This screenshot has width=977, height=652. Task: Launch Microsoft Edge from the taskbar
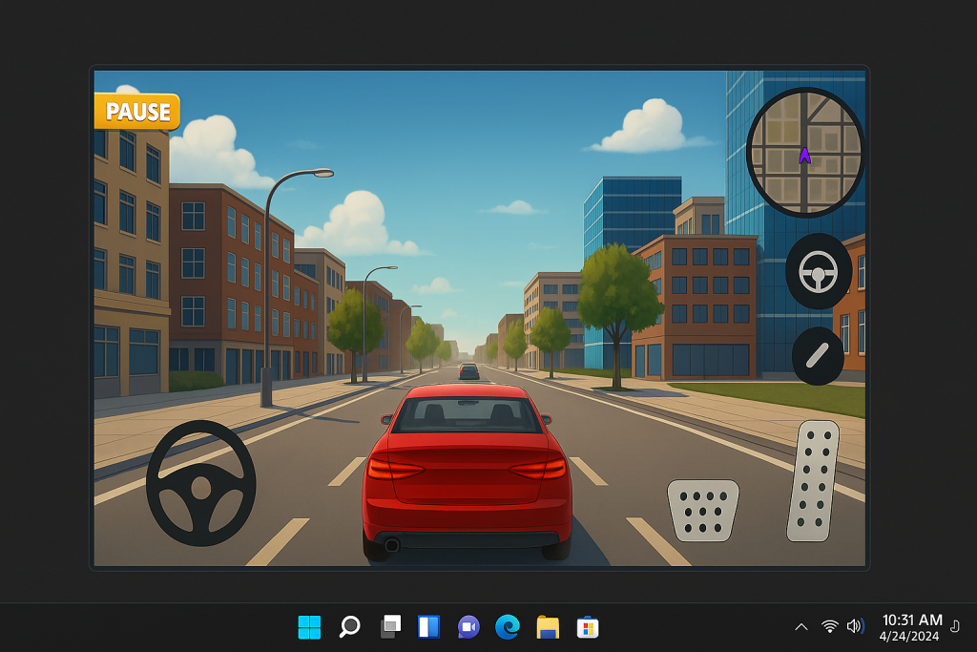point(508,627)
